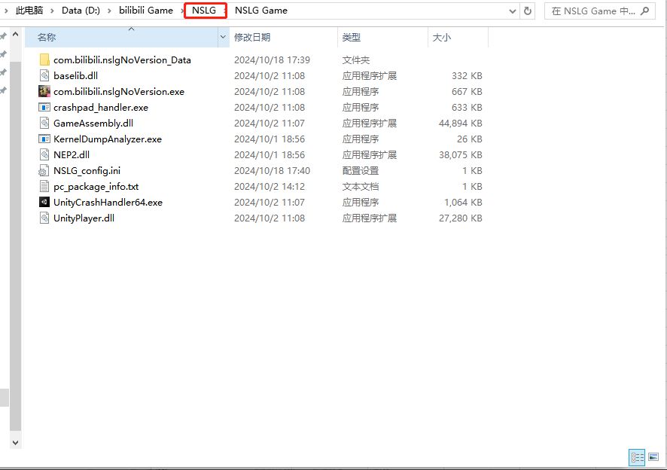Click the search magnifier icon

645,11
